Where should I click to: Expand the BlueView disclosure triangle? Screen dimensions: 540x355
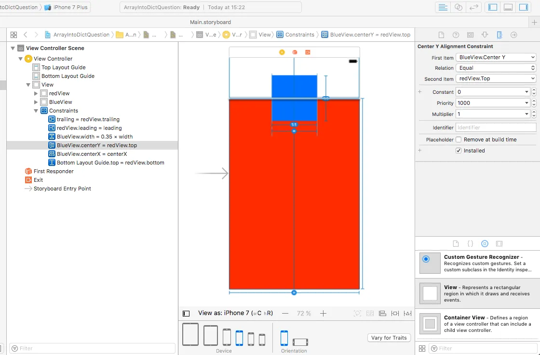point(36,102)
